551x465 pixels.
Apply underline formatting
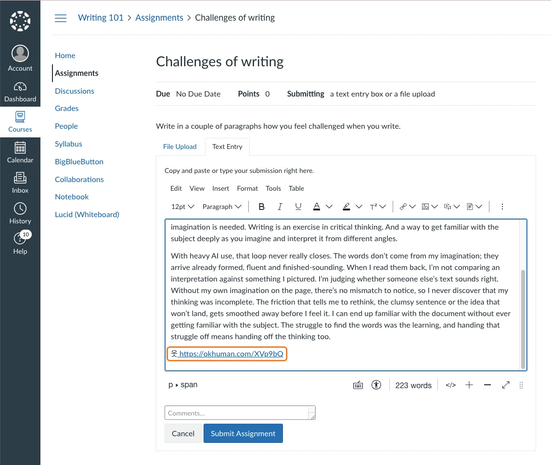[x=298, y=207]
